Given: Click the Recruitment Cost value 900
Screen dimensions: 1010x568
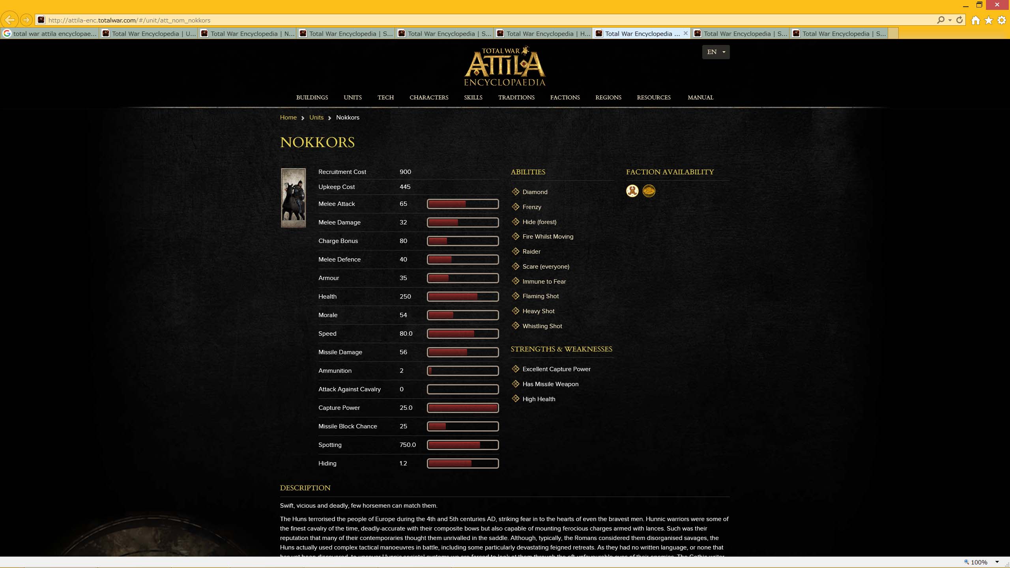Looking at the screenshot, I should (x=405, y=172).
